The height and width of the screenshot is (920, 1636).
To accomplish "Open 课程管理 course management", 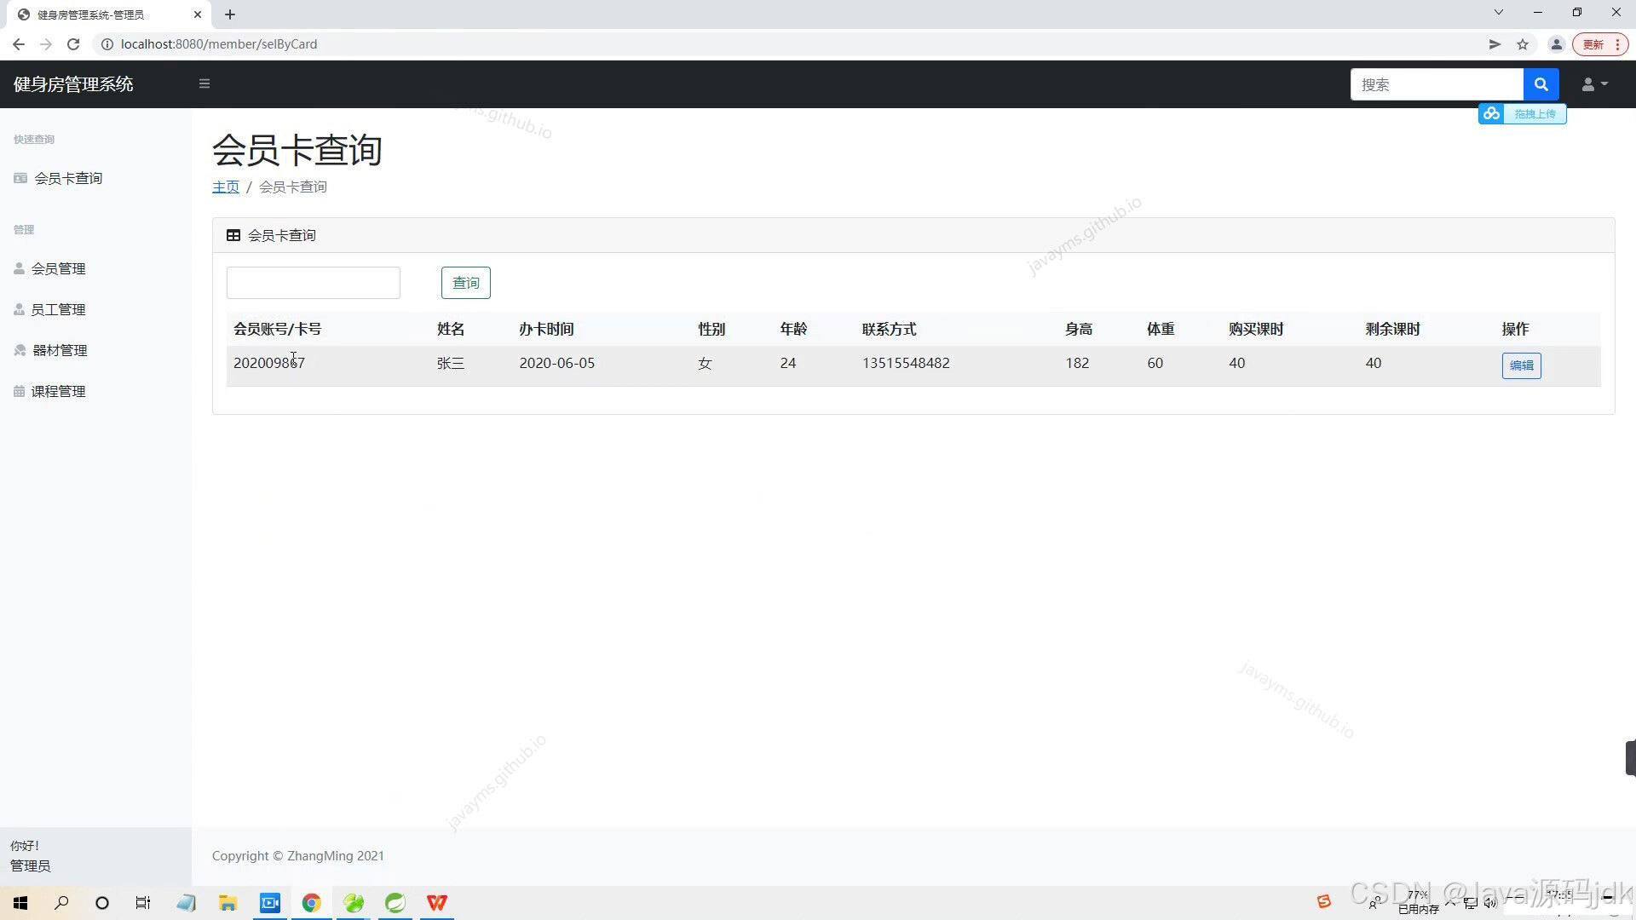I will pyautogui.click(x=60, y=391).
